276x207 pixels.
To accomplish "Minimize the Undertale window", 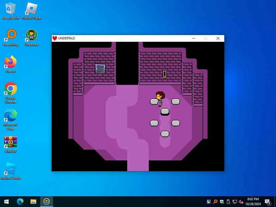I will pyautogui.click(x=194, y=38).
